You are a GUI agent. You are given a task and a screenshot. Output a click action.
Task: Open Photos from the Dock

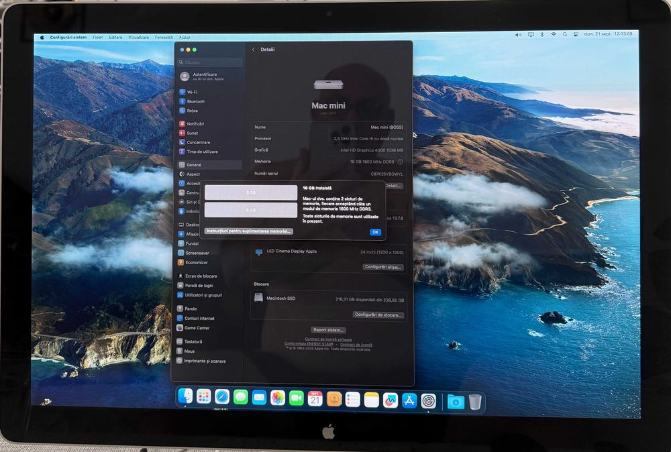pos(277,398)
